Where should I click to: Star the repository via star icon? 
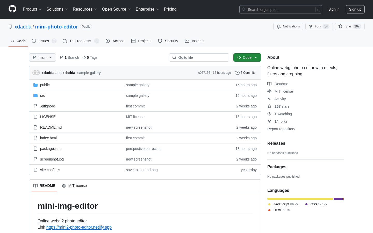tap(340, 26)
